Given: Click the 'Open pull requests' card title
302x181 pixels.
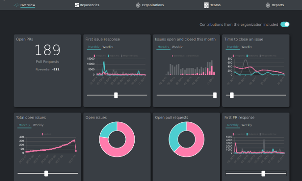Looking at the screenshot, I should pos(172,117).
